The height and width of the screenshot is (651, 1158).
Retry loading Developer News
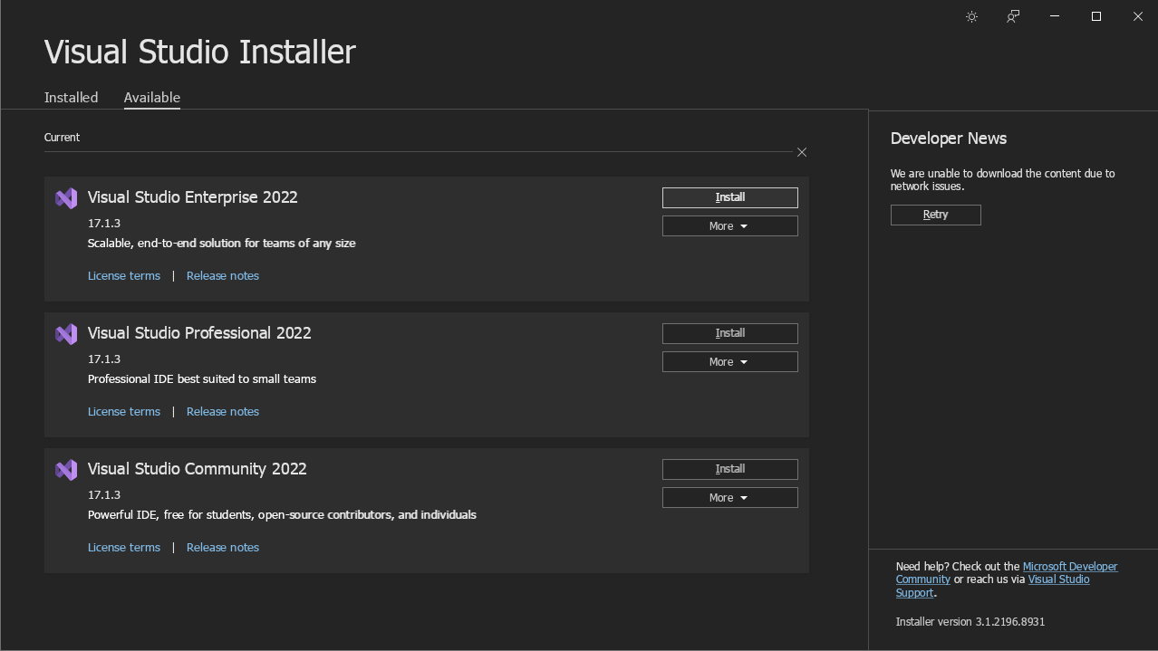point(935,215)
